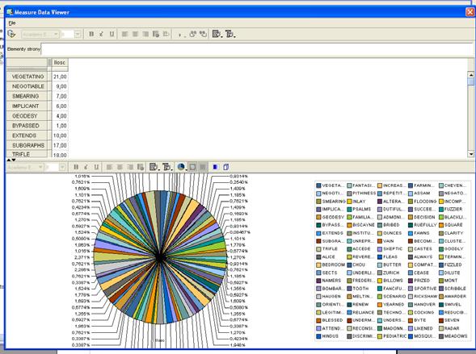Toggle Italic in the upper table toolbar

point(101,34)
